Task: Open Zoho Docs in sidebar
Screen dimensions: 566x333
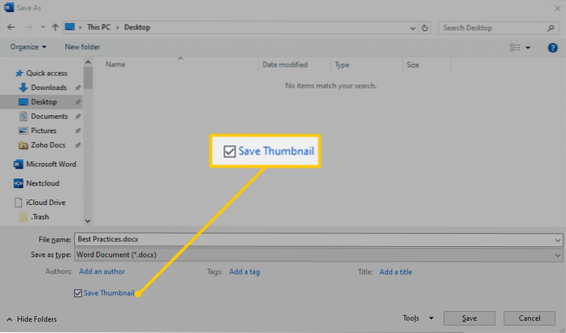Action: [42, 145]
